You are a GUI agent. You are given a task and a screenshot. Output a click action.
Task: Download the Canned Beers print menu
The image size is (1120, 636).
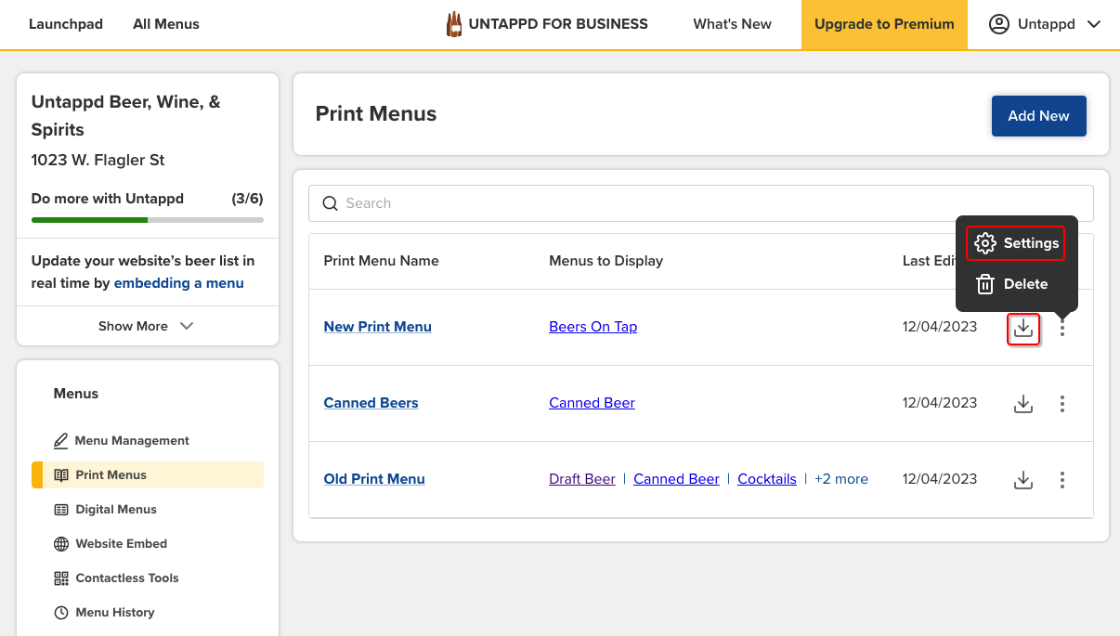[x=1023, y=404]
